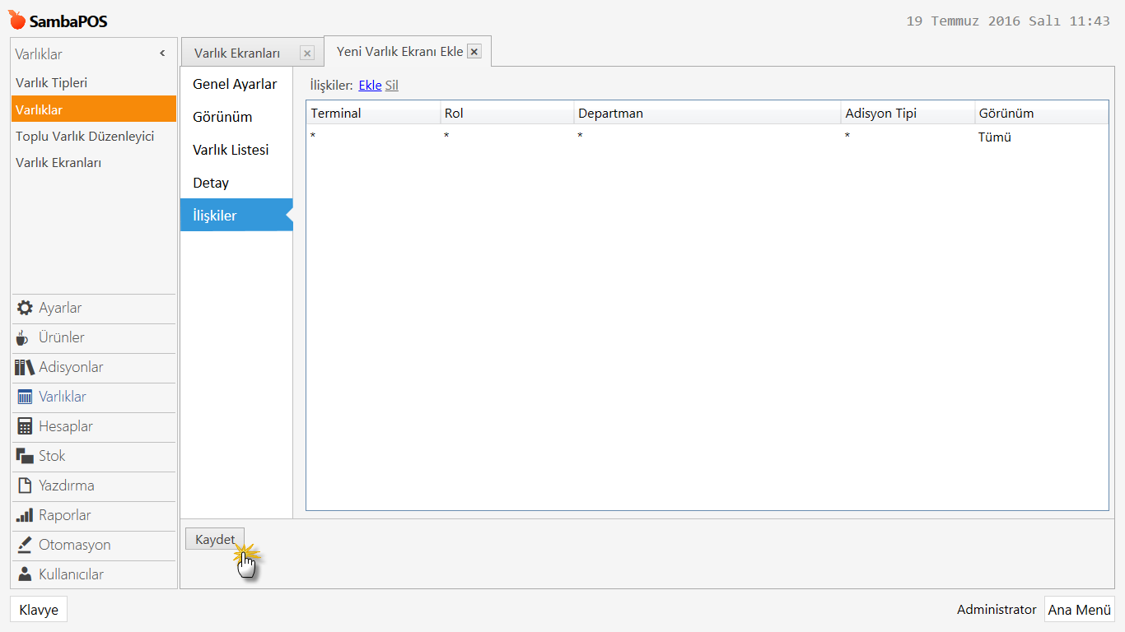Screen dimensions: 1125x632
Task: Close the Yeni Varlık Ekranı Ekle tab
Action: (474, 51)
